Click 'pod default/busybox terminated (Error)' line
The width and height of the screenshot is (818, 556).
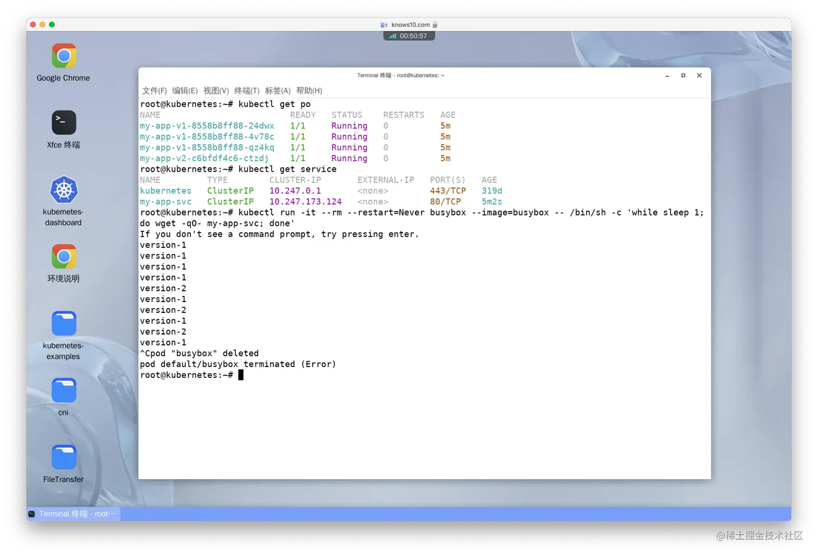click(x=238, y=364)
